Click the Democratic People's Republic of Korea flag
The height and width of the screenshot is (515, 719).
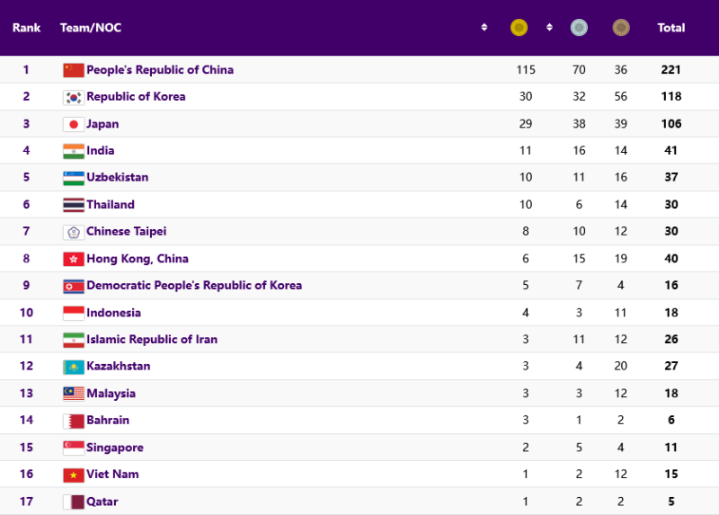74,286
